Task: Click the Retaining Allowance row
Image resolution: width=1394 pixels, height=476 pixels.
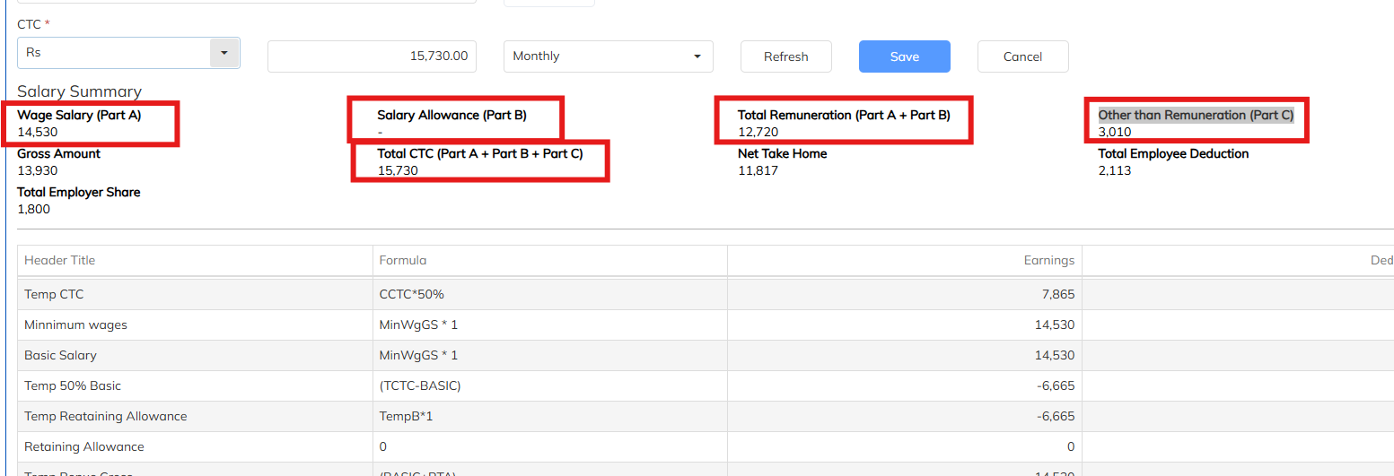Action: (83, 447)
